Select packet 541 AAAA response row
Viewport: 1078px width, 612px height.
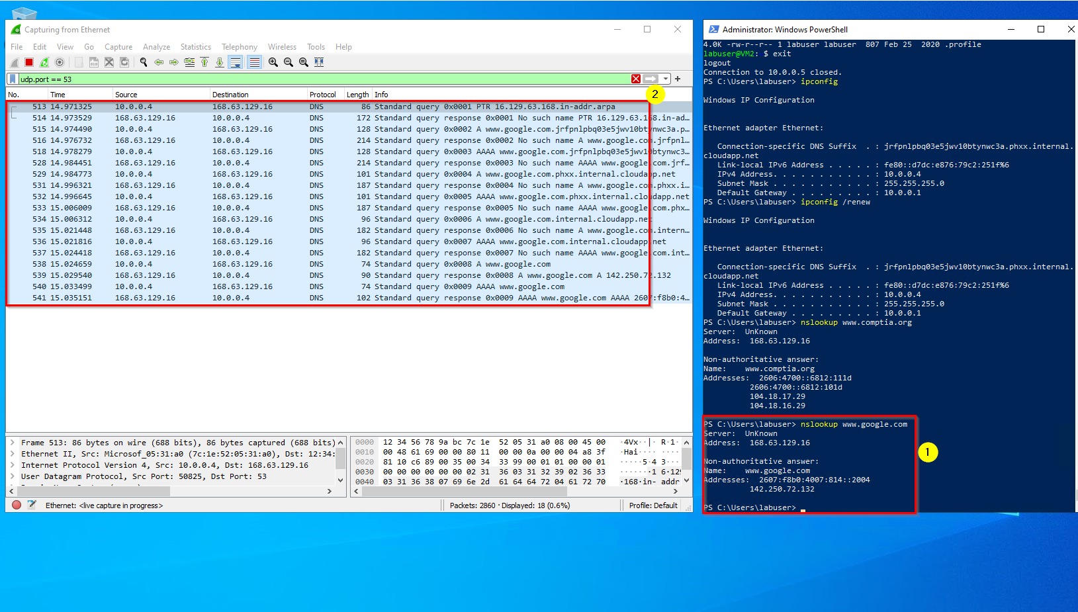349,298
